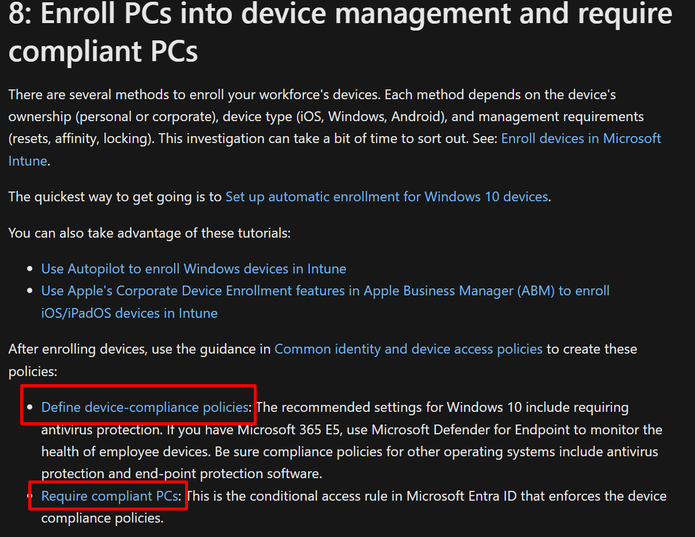Click the text 'The quickest way to get going is to'
Screen dimensions: 695x537
point(115,197)
